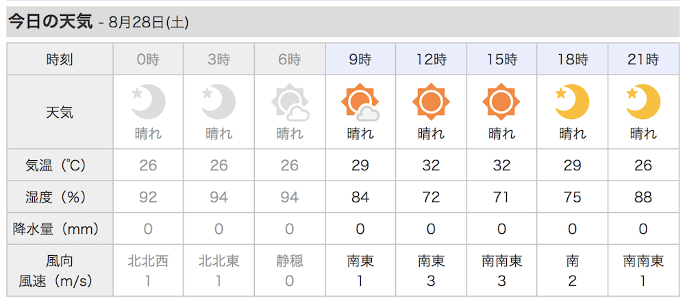Screen dimensions: 685x301
Task: Click the grey moon icon at 3時
Action: (x=219, y=102)
